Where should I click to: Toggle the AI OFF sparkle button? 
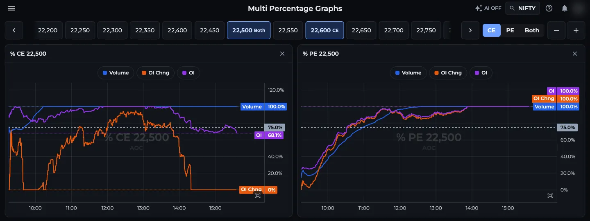[x=488, y=8]
